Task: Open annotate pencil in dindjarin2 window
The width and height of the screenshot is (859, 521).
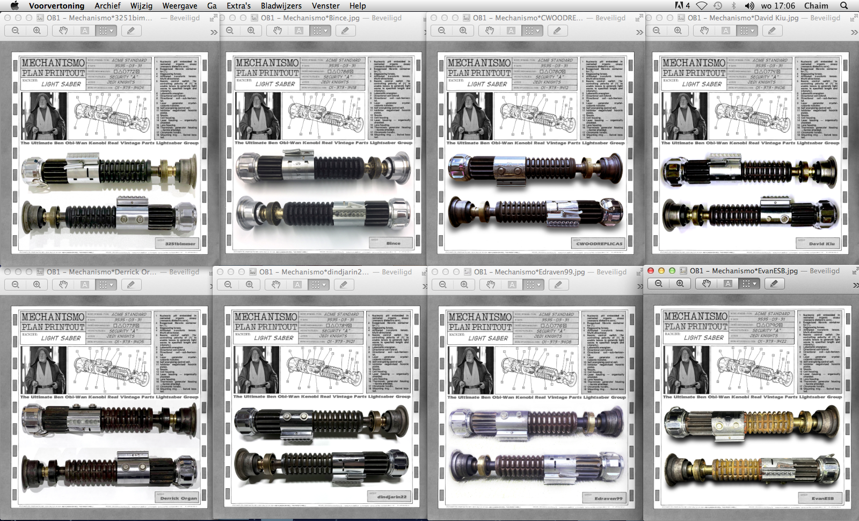Action: click(343, 285)
